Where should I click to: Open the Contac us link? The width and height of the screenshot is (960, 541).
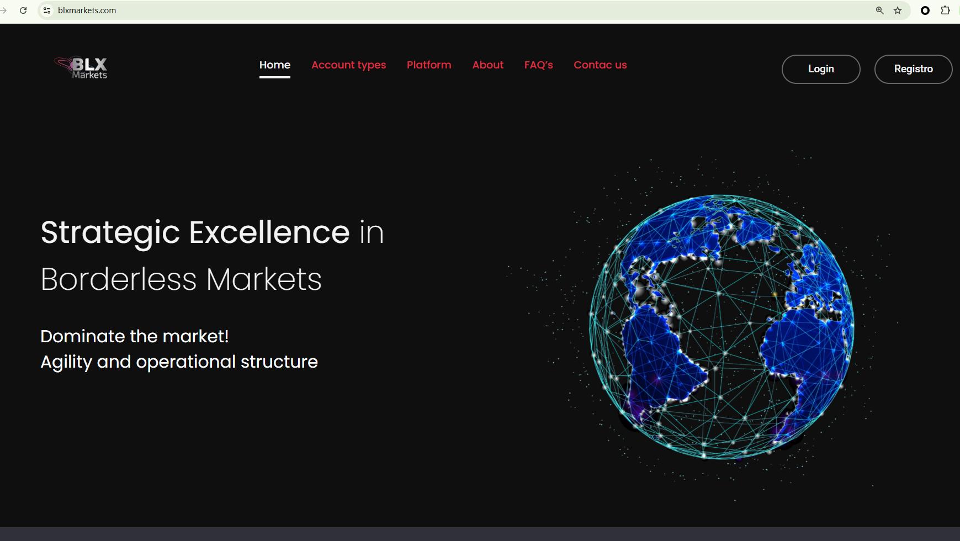click(x=600, y=65)
